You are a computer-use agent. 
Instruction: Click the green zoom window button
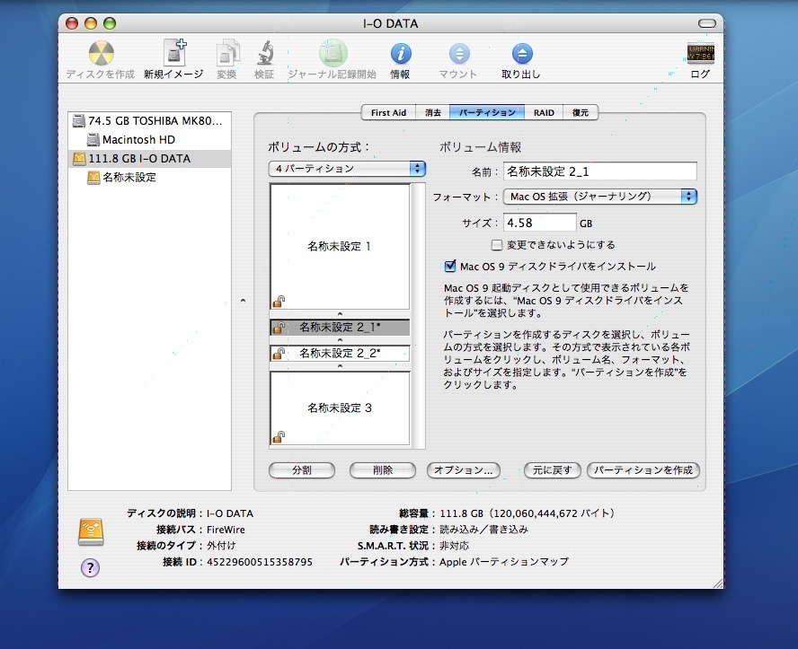110,23
